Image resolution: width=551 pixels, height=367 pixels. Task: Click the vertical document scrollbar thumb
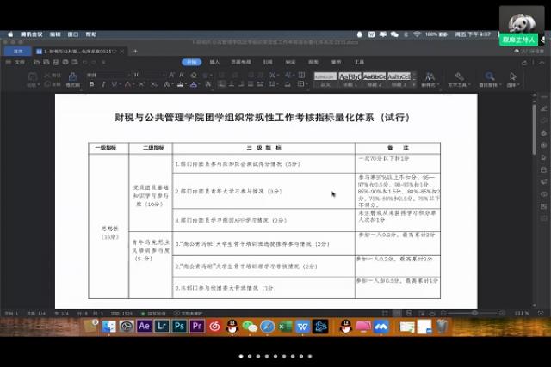[534, 129]
